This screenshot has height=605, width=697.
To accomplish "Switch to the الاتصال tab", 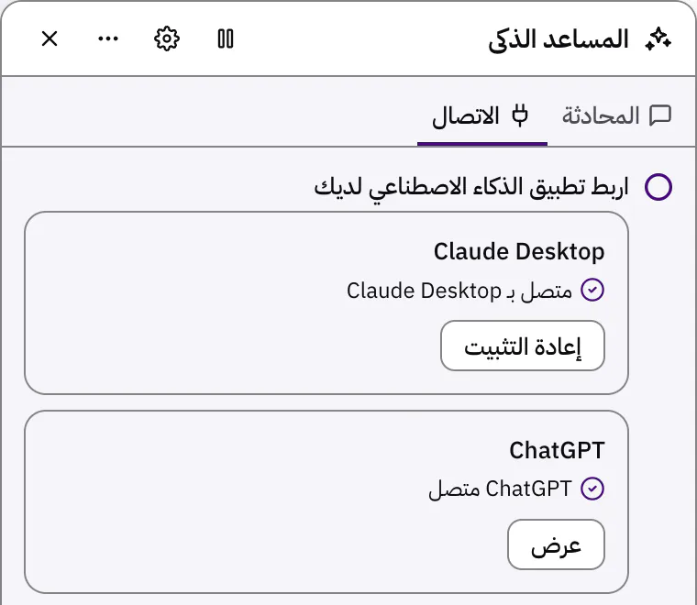I will click(x=481, y=116).
